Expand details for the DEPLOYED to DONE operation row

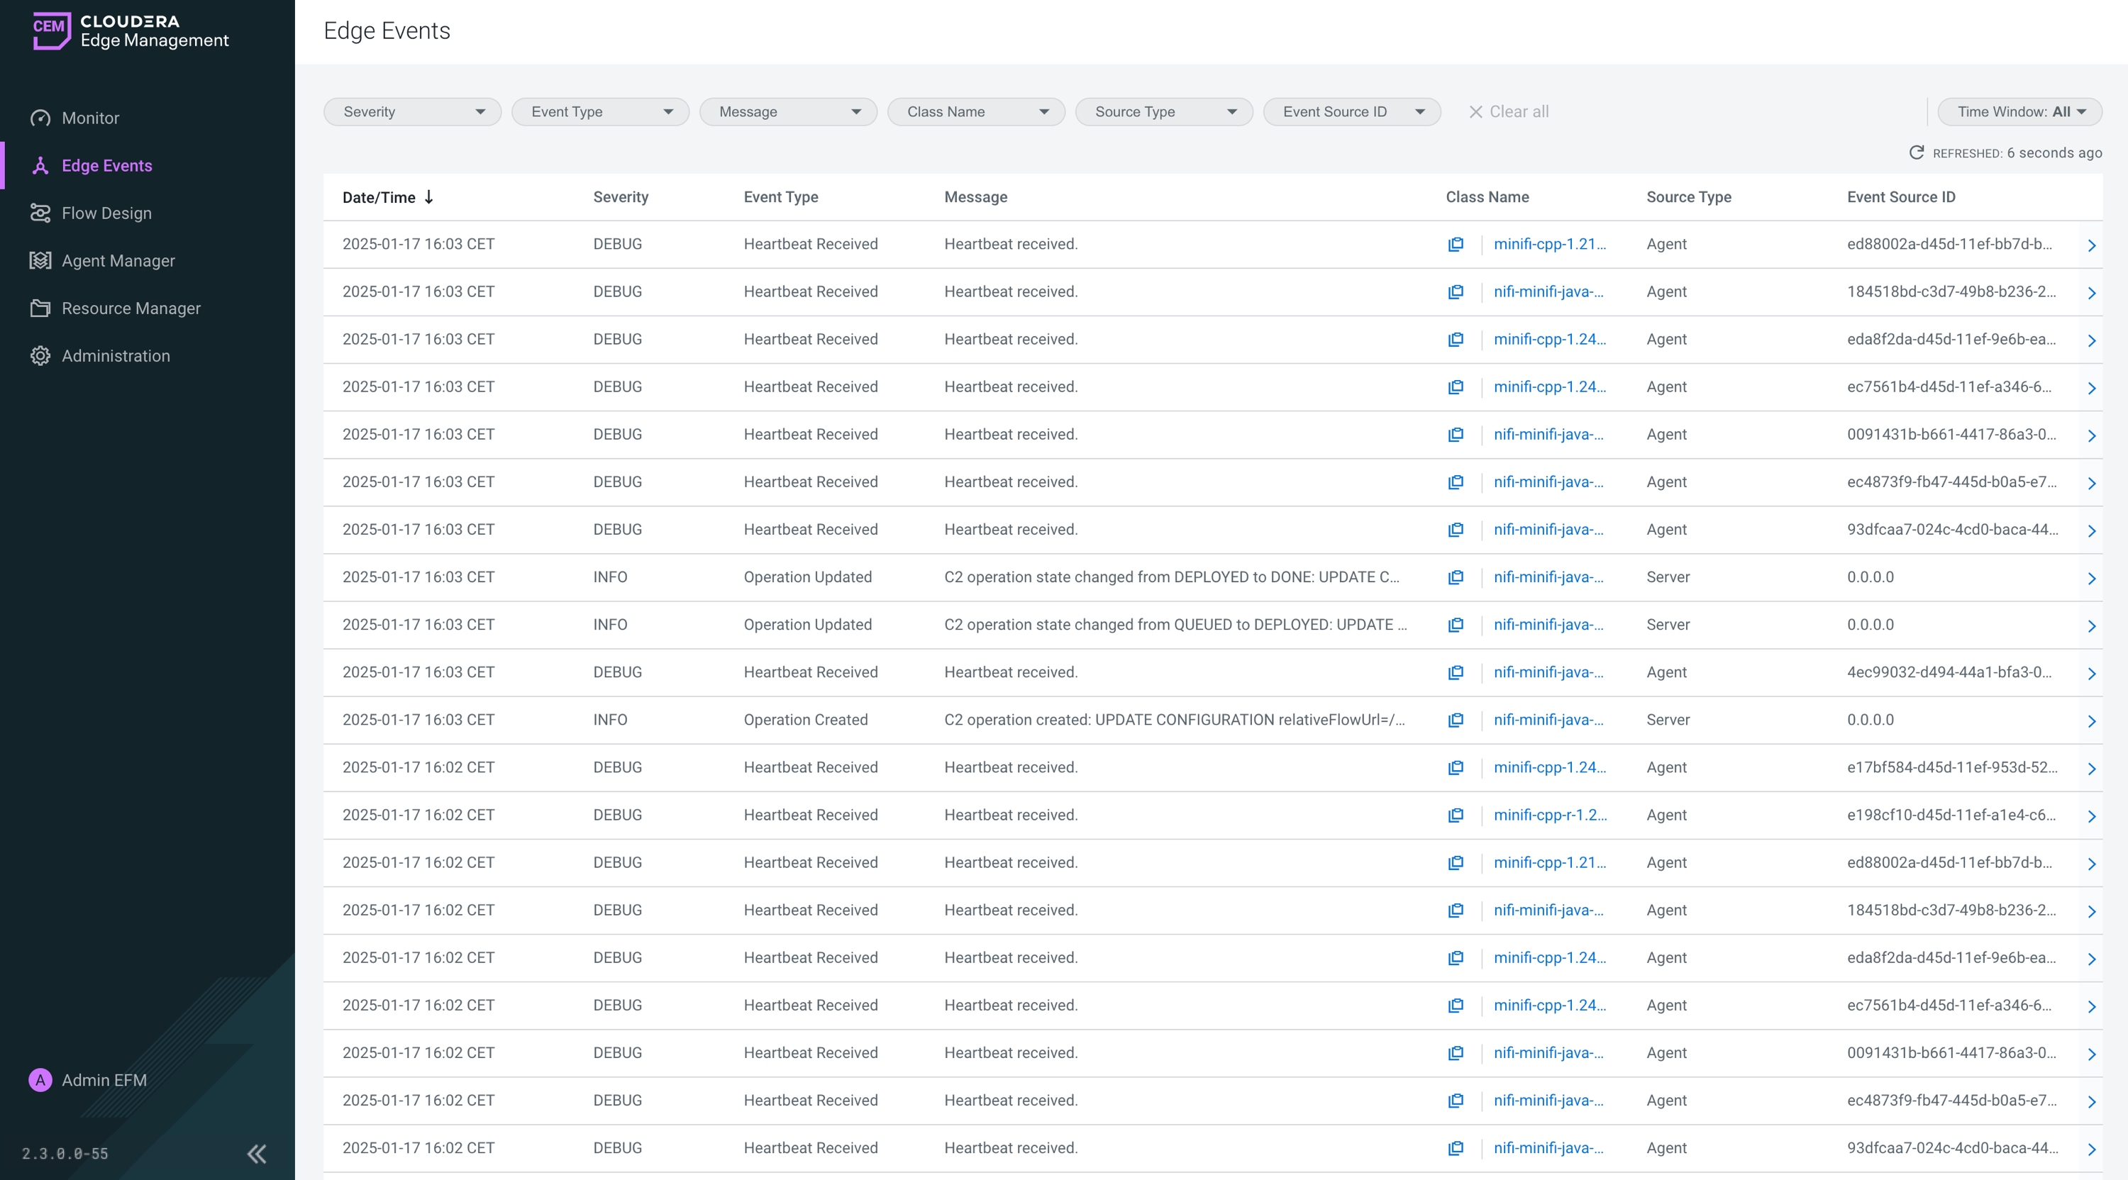click(2091, 578)
